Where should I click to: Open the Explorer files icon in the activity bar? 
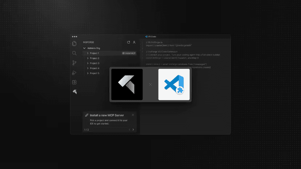[x=74, y=44]
